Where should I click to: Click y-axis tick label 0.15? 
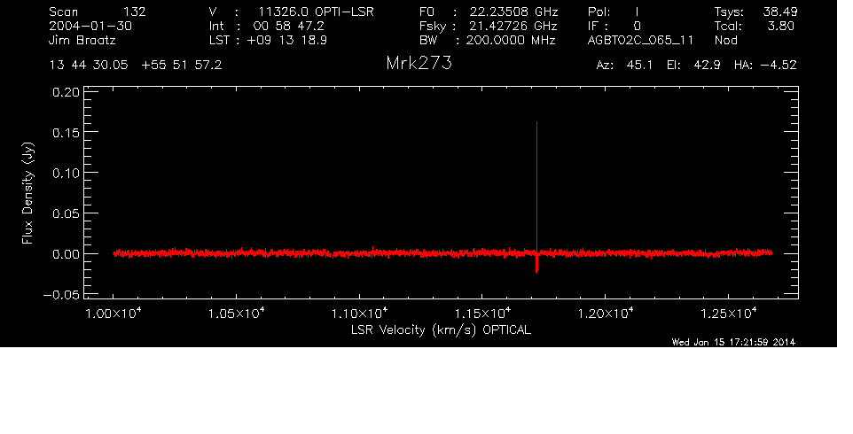[x=66, y=133]
